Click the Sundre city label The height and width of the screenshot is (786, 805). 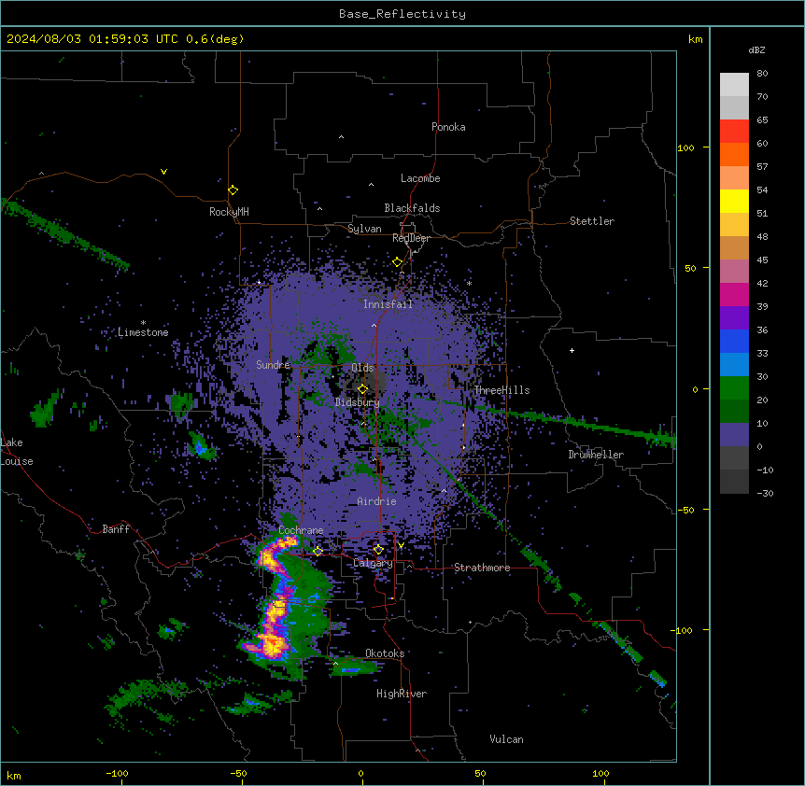(273, 365)
